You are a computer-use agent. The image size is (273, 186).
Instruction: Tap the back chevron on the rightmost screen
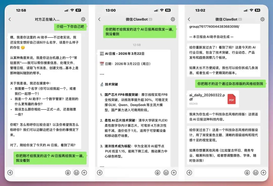pyautogui.click(x=189, y=19)
